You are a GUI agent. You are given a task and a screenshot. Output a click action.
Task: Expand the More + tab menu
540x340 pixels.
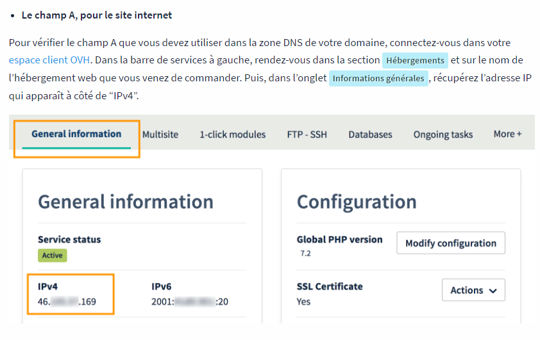pos(507,134)
